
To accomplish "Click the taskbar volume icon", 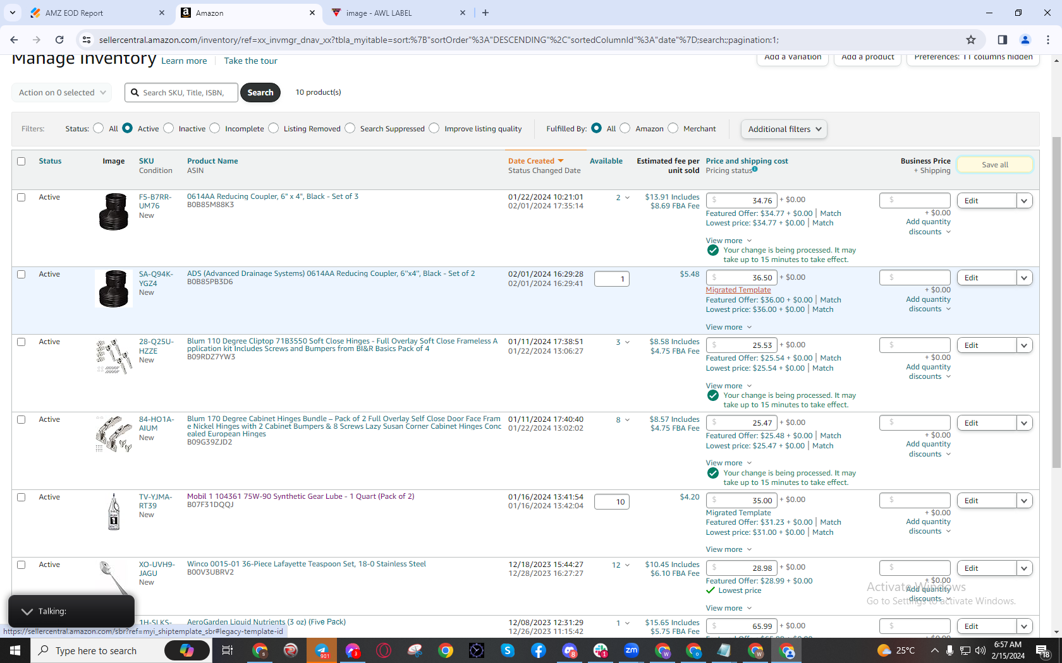I will [x=980, y=650].
